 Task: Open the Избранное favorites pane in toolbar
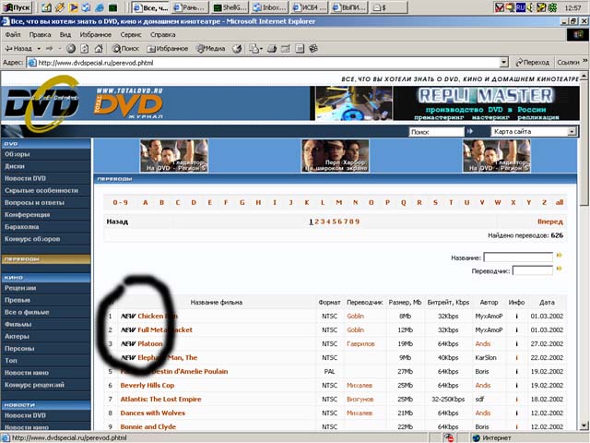pos(168,48)
